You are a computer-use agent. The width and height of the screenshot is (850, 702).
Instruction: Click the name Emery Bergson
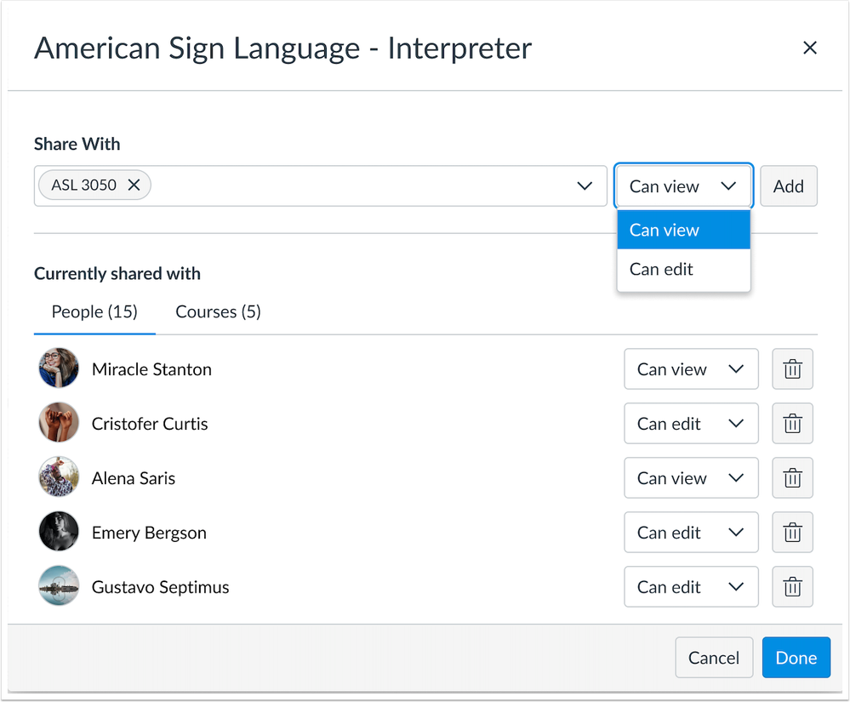[149, 533]
